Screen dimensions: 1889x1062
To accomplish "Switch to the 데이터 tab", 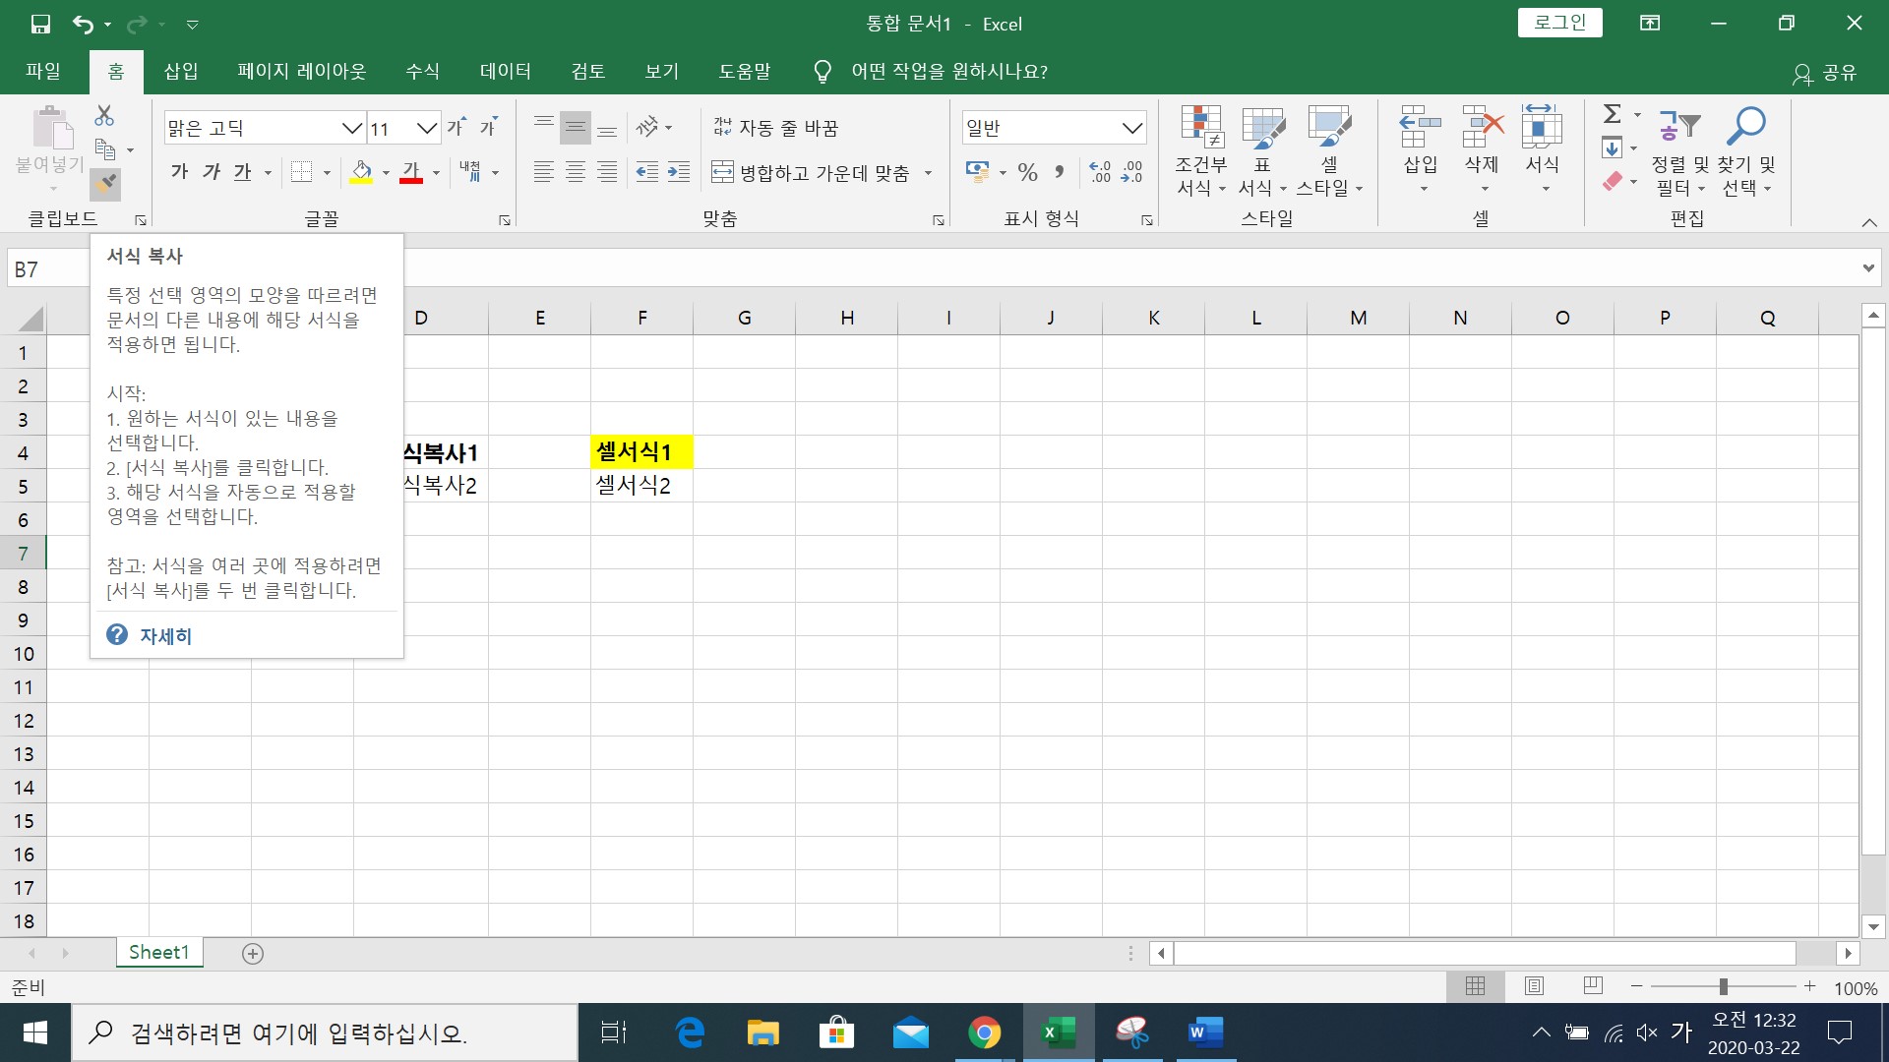I will click(x=506, y=71).
